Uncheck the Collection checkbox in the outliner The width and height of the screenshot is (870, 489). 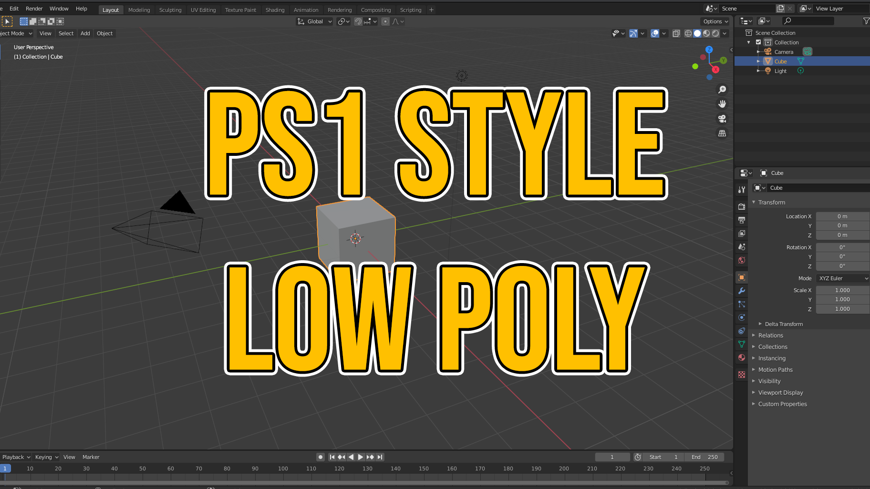click(759, 42)
